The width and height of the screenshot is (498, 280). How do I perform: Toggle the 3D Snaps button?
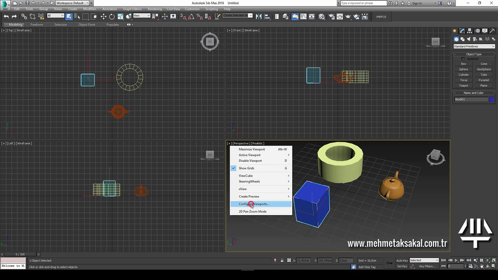tap(183, 16)
